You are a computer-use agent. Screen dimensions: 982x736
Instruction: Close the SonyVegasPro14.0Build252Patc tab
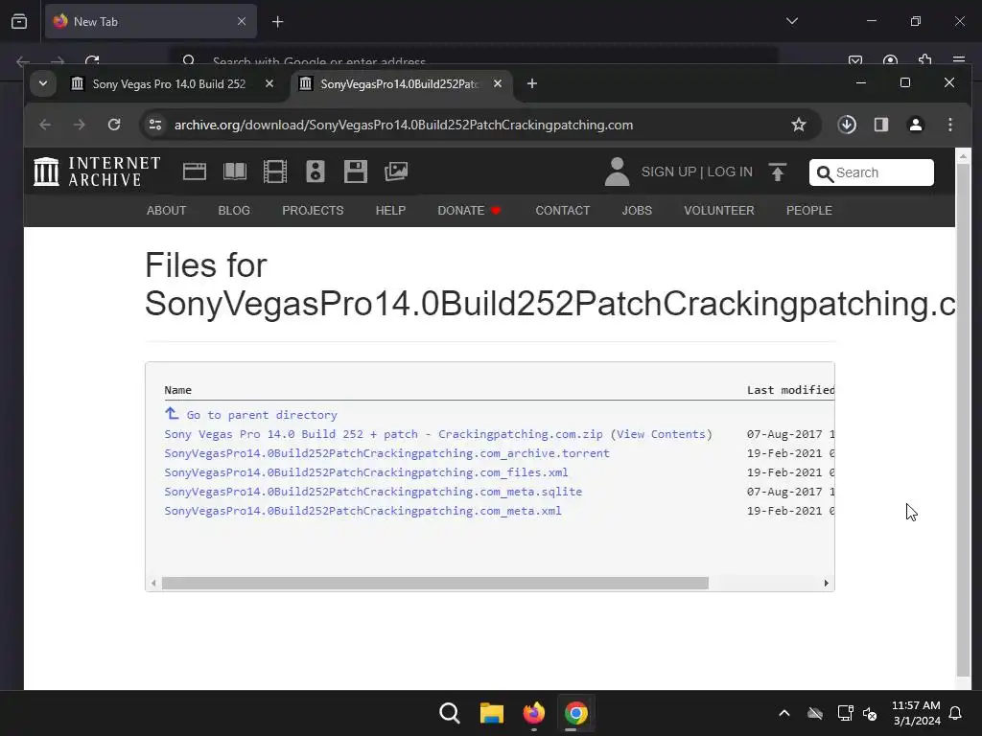pyautogui.click(x=498, y=83)
